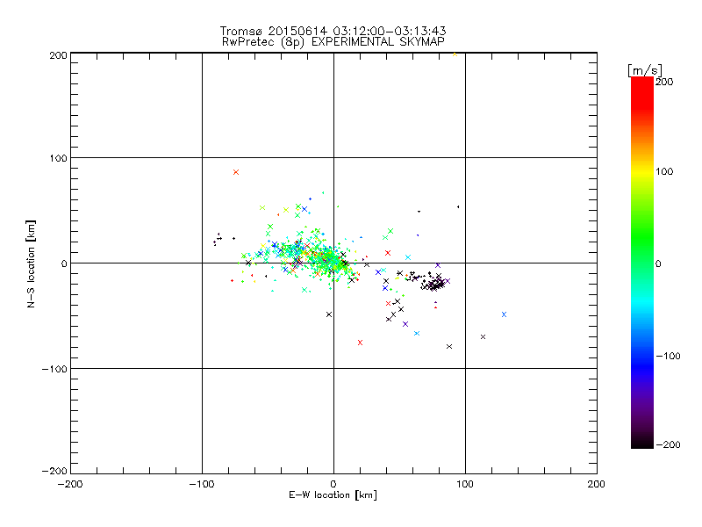Click the green middle of the velocity colorbar
The height and width of the screenshot is (527, 702).
click(642, 263)
